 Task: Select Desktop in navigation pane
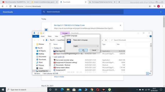(x=40, y=54)
